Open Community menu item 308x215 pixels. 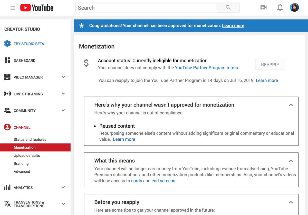(x=25, y=111)
